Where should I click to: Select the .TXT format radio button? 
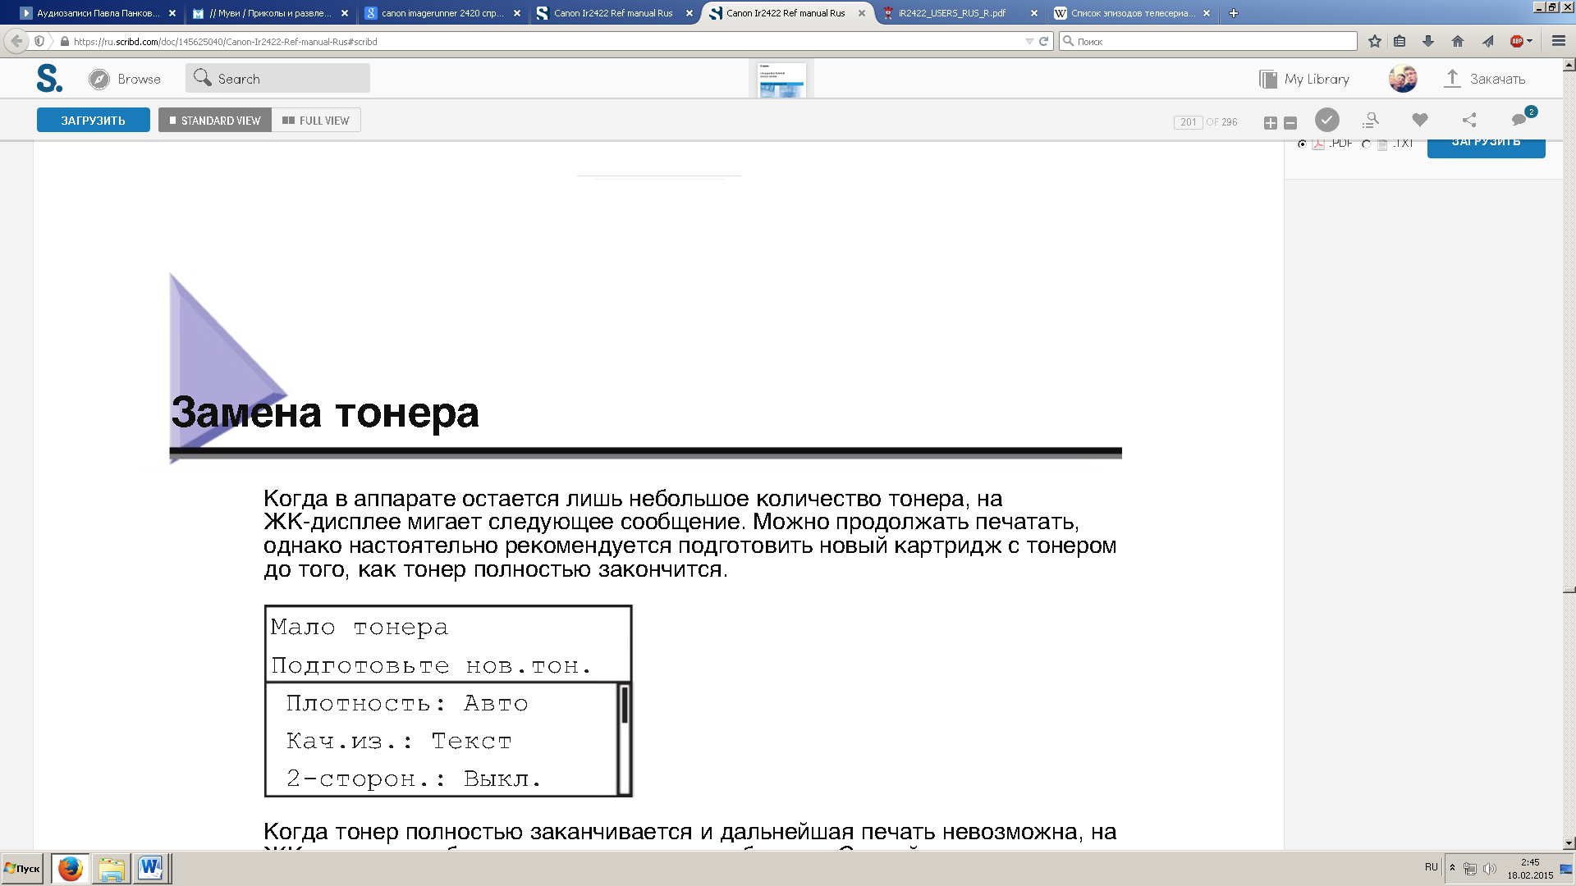pyautogui.click(x=1366, y=144)
